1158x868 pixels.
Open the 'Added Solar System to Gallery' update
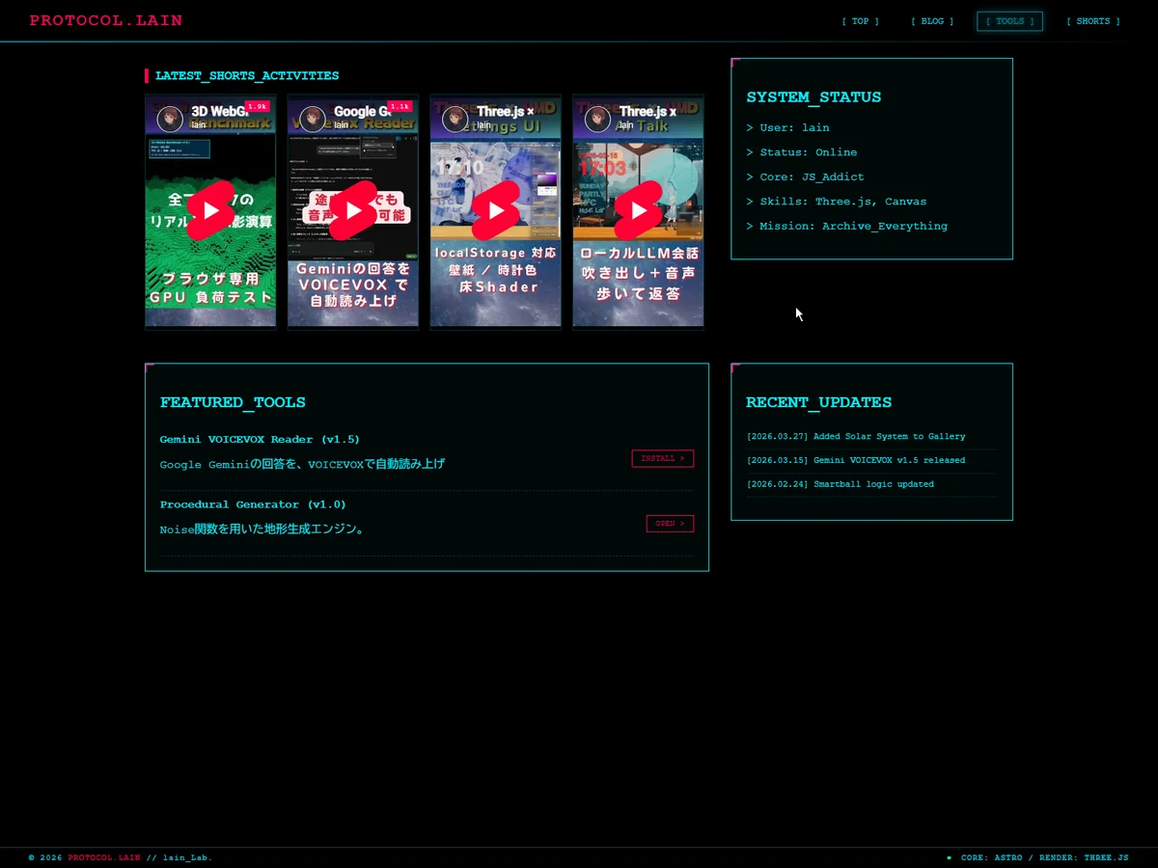855,437
